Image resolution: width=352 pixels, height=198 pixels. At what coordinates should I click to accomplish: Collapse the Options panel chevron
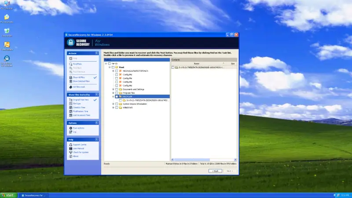click(x=97, y=123)
